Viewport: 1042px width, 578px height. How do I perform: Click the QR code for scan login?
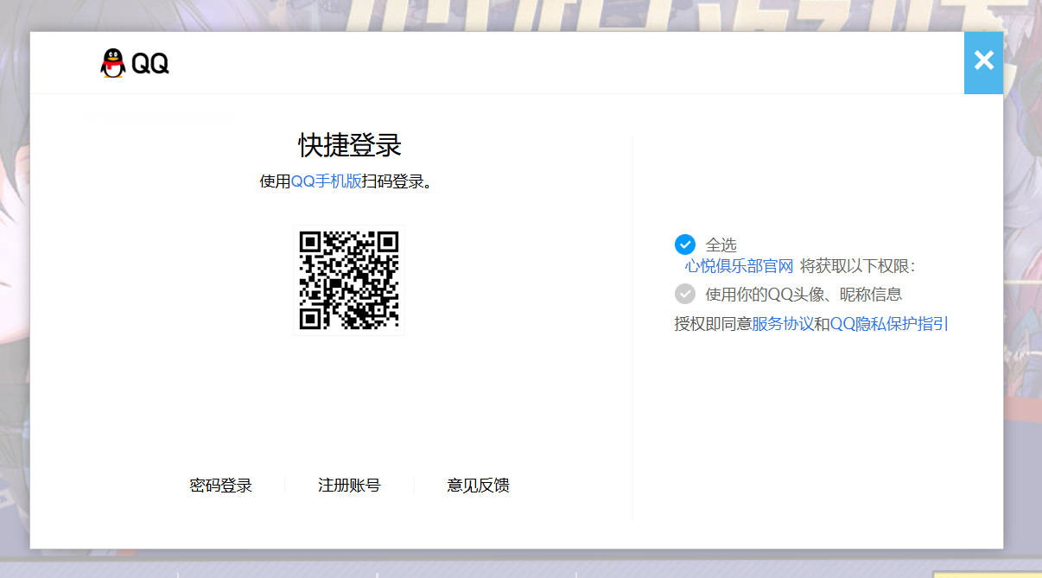pyautogui.click(x=349, y=280)
